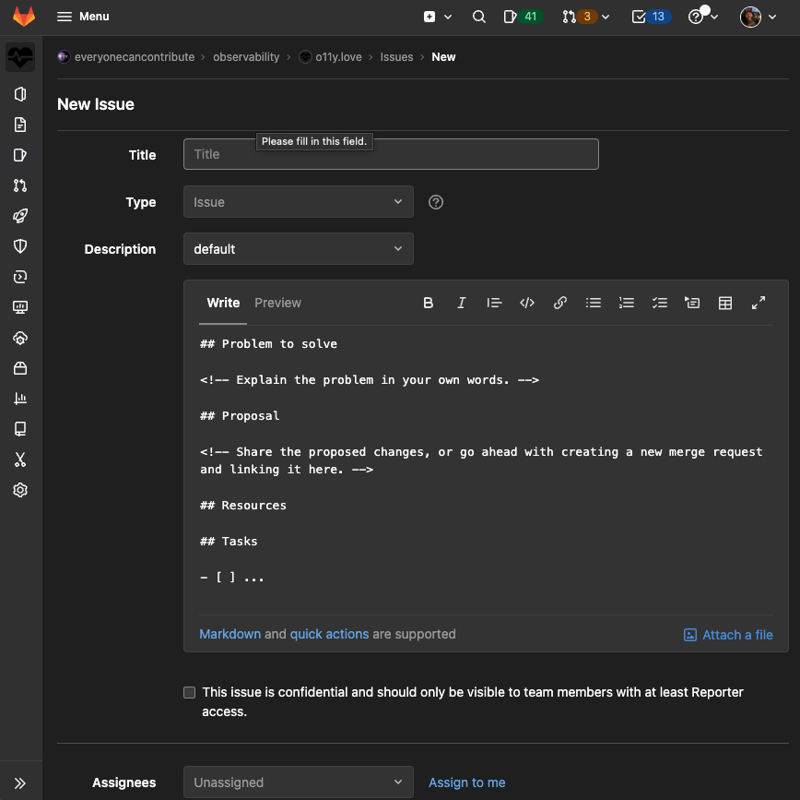This screenshot has height=800, width=800.
Task: Open the Description template dropdown showing default
Action: (299, 249)
